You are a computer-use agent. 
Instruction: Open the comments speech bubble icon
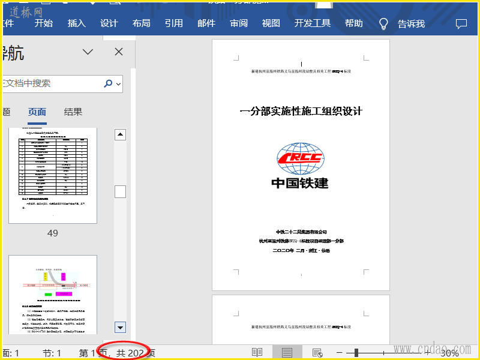coord(461,23)
